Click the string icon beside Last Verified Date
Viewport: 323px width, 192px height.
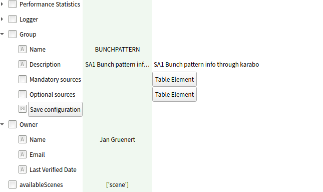[x=23, y=170]
